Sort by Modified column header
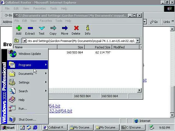Screen dimensions: 175x131 point(126,47)
